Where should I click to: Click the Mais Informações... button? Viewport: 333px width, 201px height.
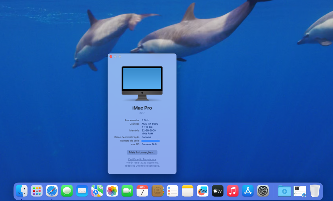142,152
